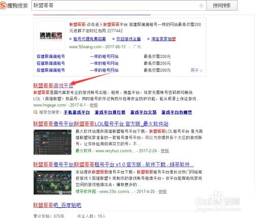255x218 pixels.
Task: Click the www.lmgege.com/ URL text
Action: click(50, 105)
